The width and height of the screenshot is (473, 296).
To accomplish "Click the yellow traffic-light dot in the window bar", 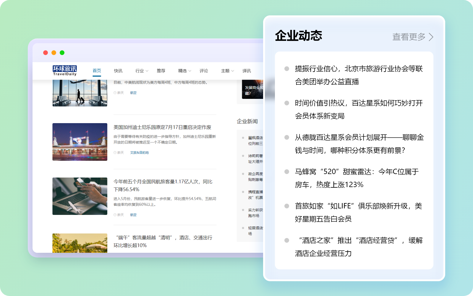I will pyautogui.click(x=54, y=52).
